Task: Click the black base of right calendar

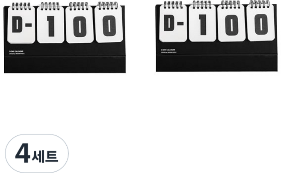Action: click(x=217, y=63)
